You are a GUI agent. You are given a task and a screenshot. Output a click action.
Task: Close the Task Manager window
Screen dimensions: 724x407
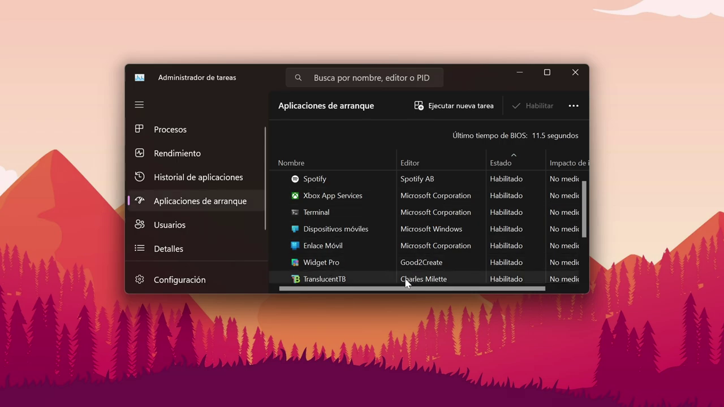tap(575, 72)
